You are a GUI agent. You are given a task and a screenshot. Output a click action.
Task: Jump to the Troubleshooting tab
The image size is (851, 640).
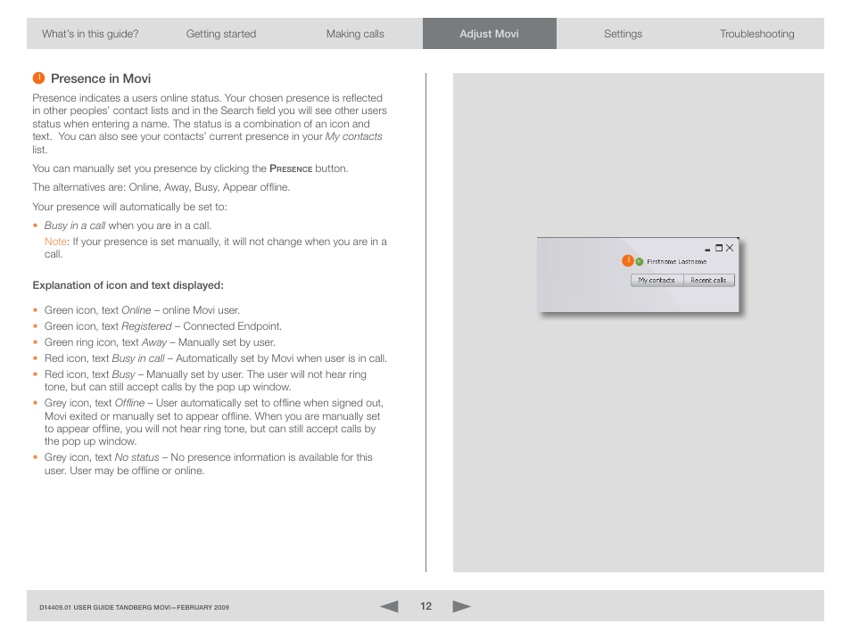click(x=757, y=34)
